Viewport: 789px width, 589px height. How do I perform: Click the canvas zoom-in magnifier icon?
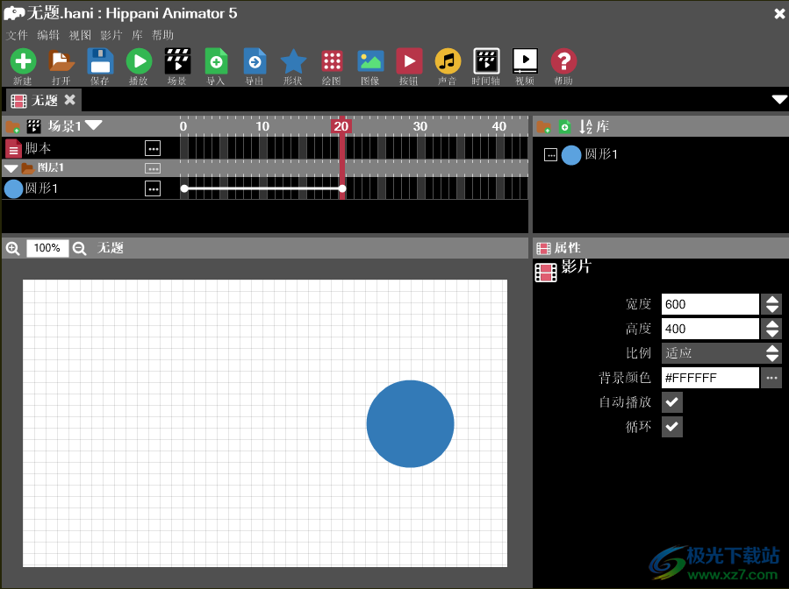pos(12,248)
